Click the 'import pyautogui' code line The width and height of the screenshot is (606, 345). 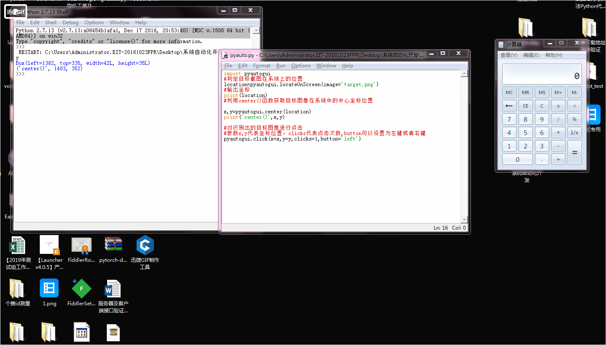point(247,74)
